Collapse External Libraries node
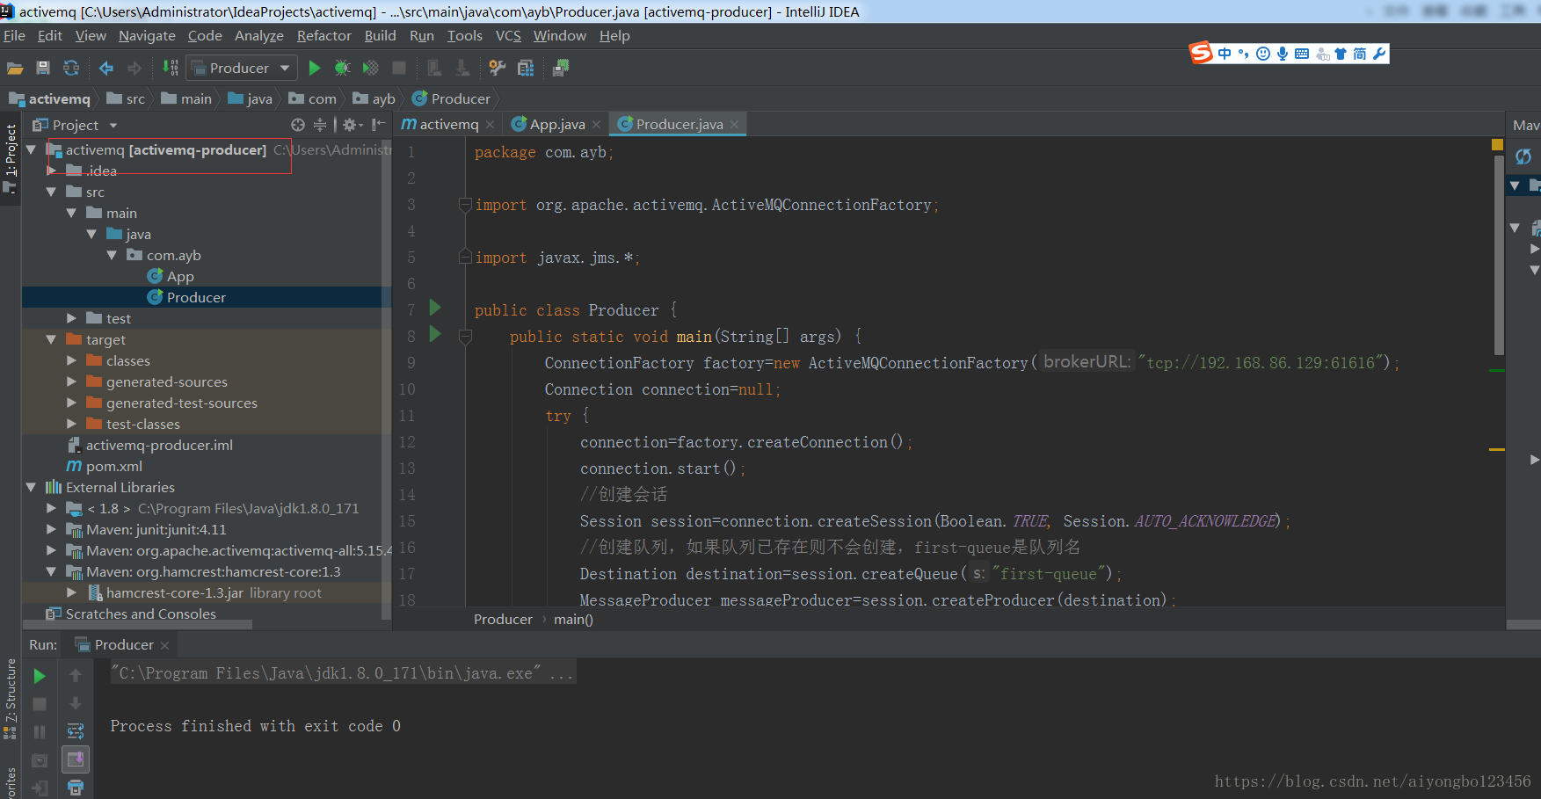Image resolution: width=1541 pixels, height=799 pixels. pyautogui.click(x=31, y=488)
